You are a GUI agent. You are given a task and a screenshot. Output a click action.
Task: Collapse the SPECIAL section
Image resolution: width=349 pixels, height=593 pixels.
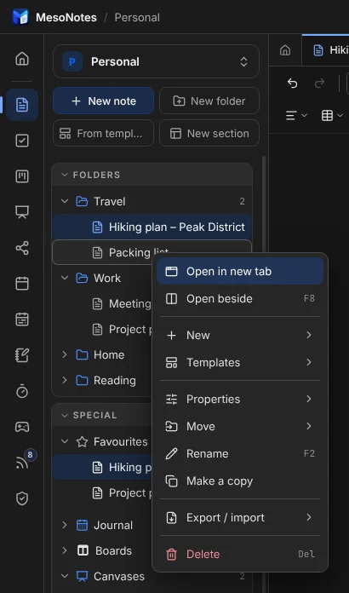(x=65, y=415)
